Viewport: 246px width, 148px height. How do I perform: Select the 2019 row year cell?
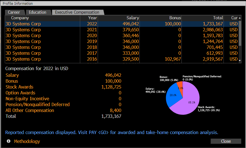(x=92, y=42)
